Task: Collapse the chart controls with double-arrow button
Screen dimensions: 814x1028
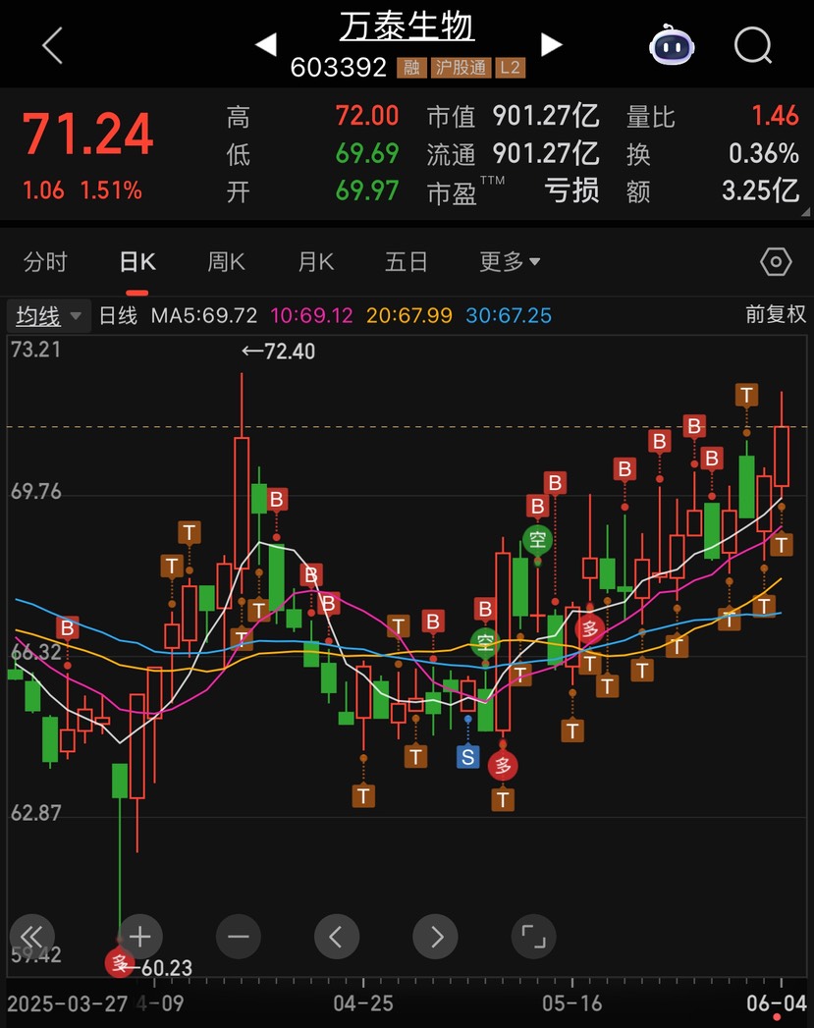Action: [x=32, y=937]
